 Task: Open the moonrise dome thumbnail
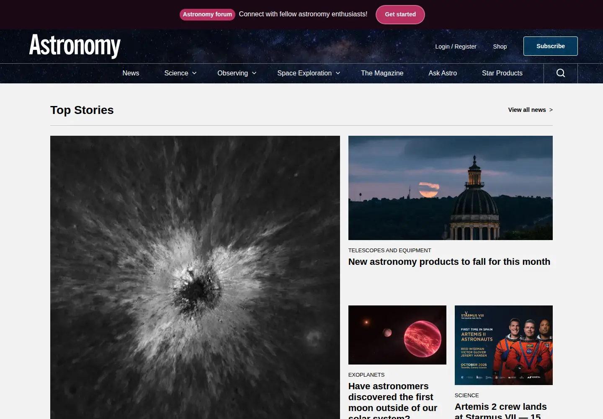point(451,188)
